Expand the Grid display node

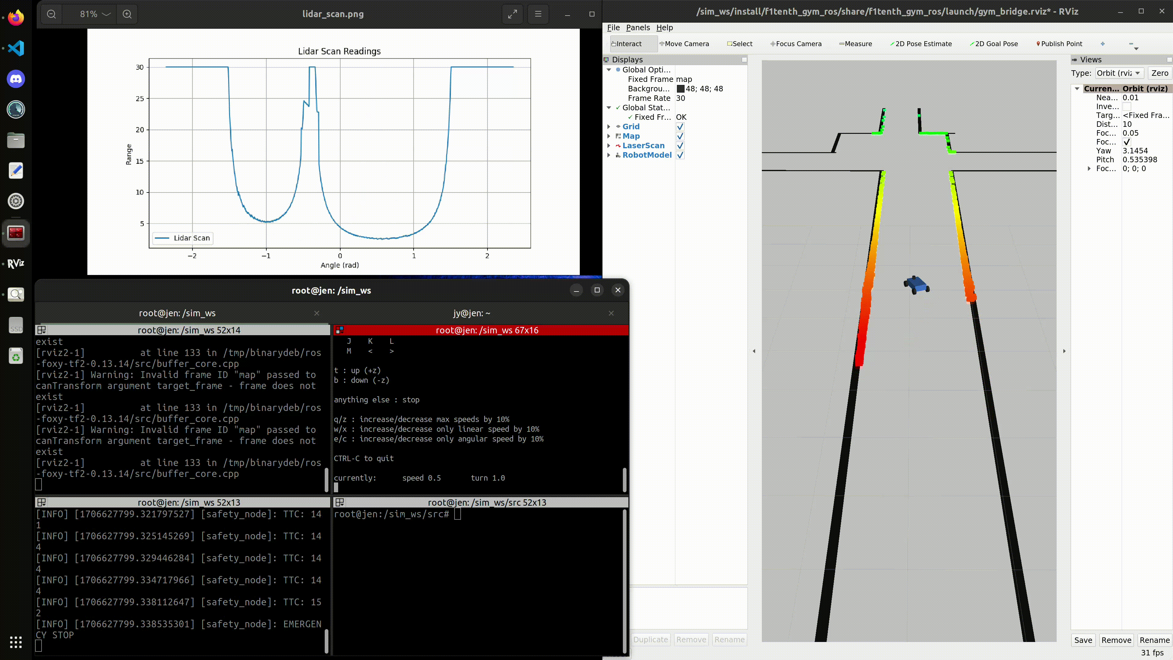[x=609, y=127]
